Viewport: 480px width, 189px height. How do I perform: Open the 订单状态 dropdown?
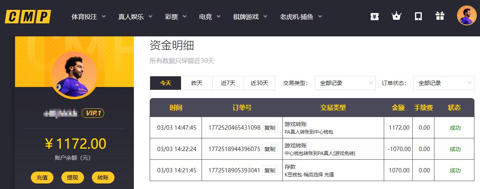pos(444,83)
